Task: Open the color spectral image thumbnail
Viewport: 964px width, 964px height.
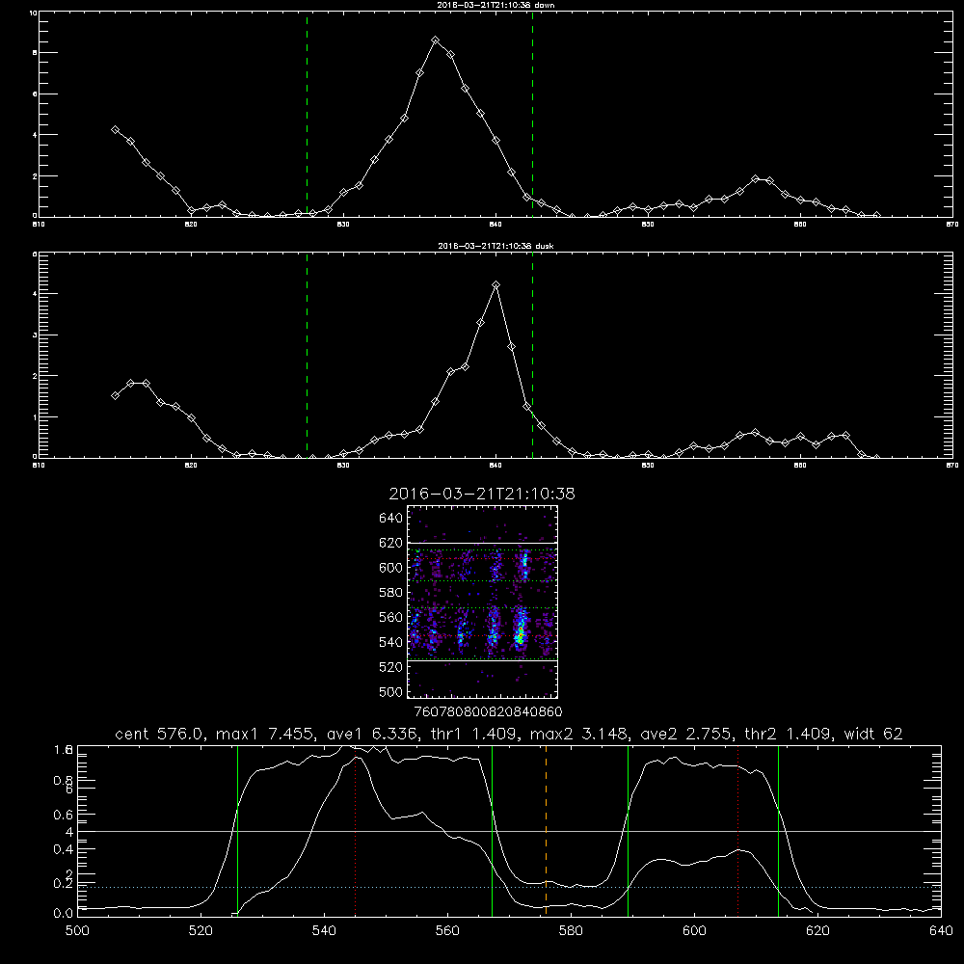Action: point(482,602)
